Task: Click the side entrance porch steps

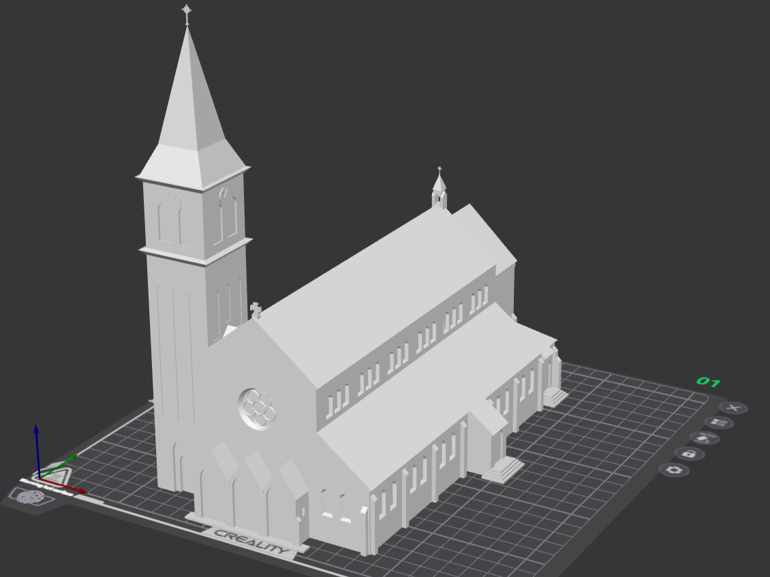Action: coord(503,469)
